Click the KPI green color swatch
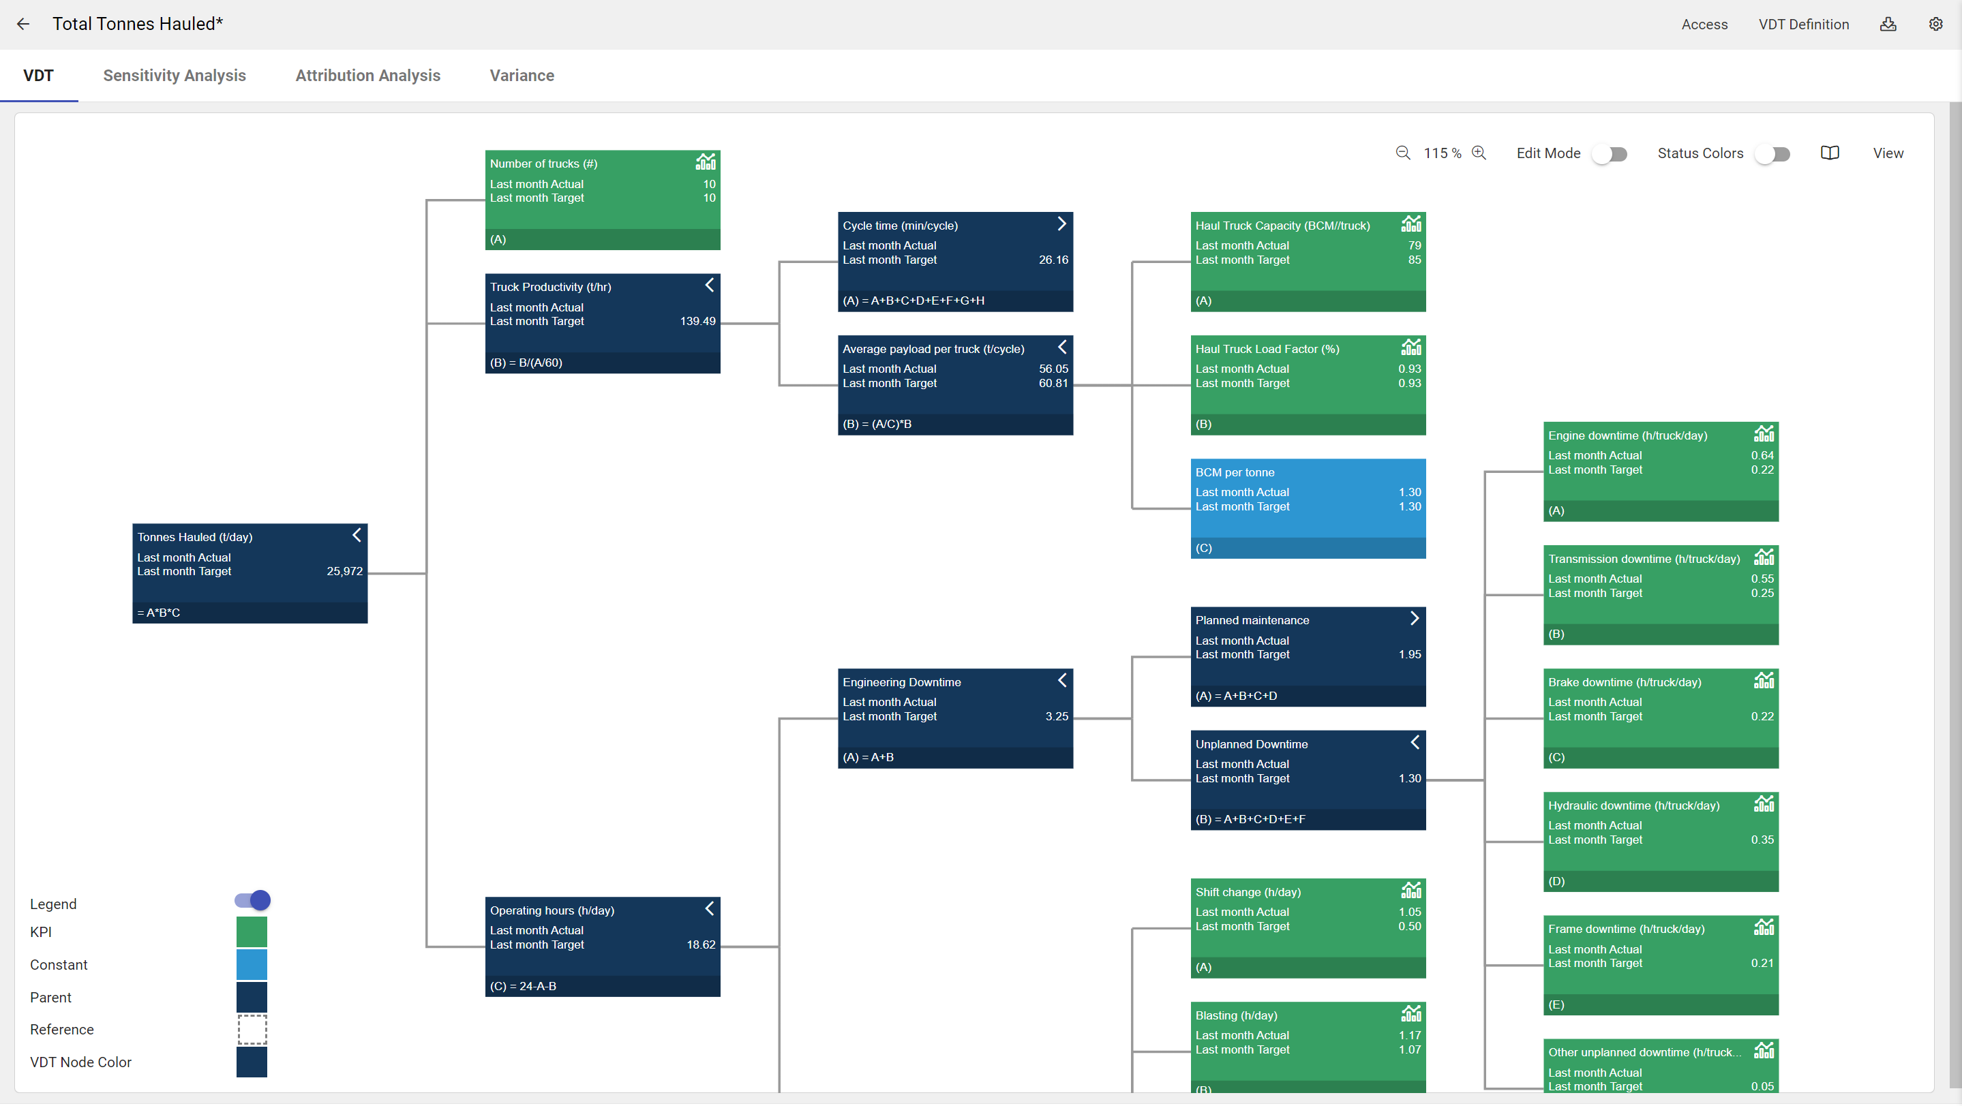 252,932
